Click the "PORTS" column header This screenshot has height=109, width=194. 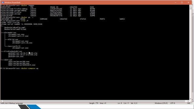(x=102, y=19)
